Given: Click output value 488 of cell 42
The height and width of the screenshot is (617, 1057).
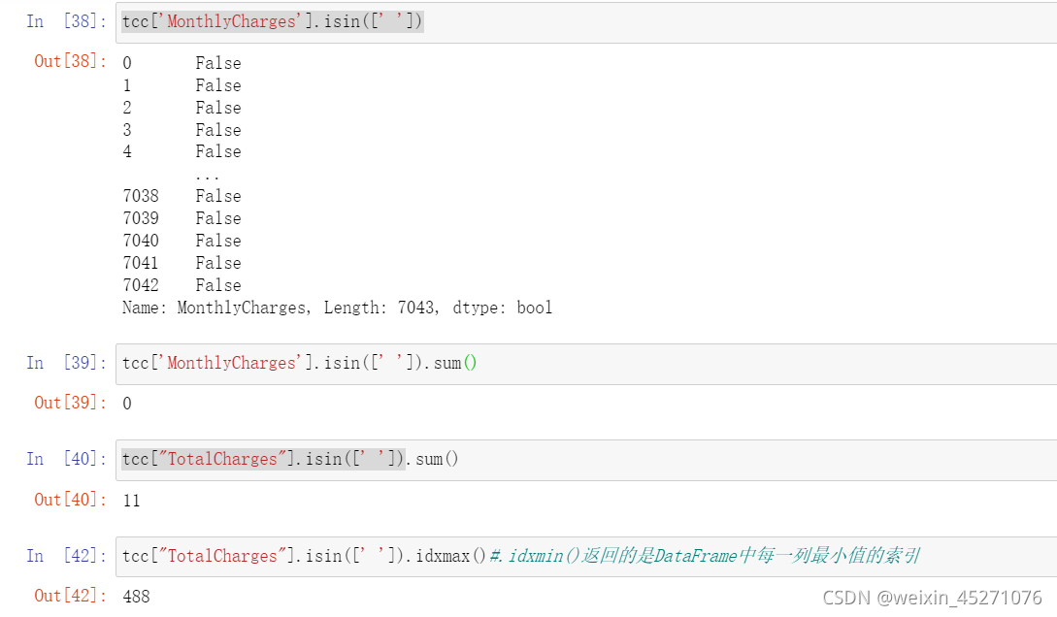Looking at the screenshot, I should pos(136,597).
